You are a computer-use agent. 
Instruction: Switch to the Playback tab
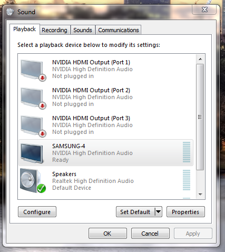click(25, 29)
